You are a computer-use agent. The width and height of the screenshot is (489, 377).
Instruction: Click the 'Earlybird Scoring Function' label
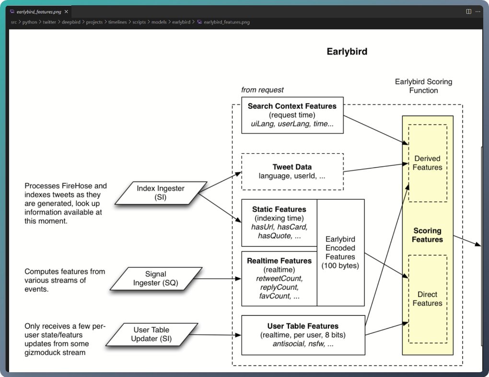tap(423, 86)
